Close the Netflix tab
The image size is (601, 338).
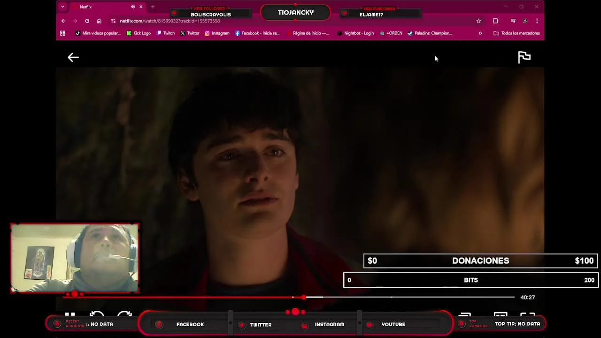click(141, 7)
